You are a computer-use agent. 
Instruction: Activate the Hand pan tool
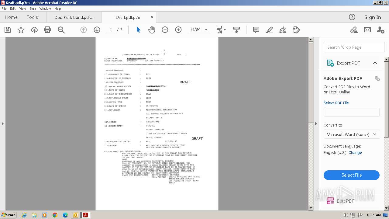tap(152, 30)
